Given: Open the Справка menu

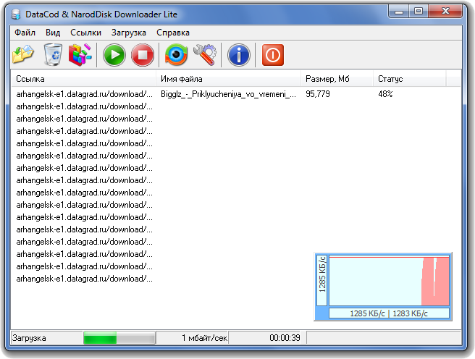Looking at the screenshot, I should click(173, 33).
